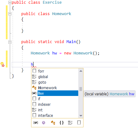Toggle the keywords filter icon

(x=70, y=123)
